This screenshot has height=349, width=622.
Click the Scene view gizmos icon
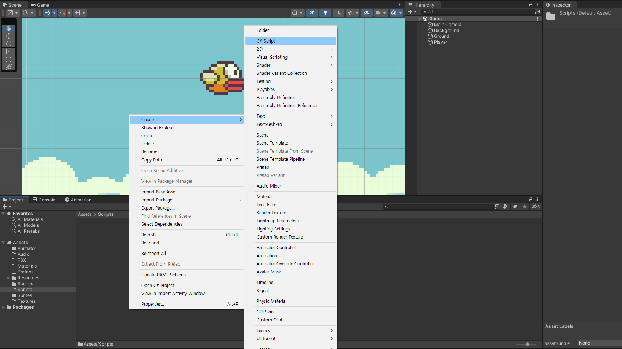click(x=394, y=13)
